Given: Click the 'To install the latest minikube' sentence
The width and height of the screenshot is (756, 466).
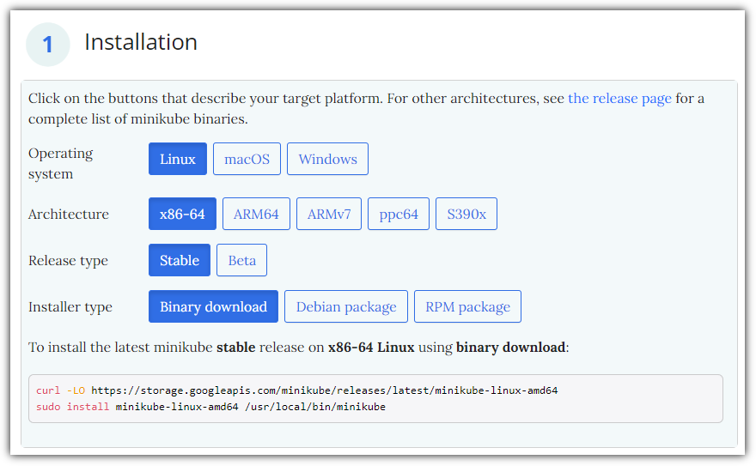Looking at the screenshot, I should click(298, 347).
